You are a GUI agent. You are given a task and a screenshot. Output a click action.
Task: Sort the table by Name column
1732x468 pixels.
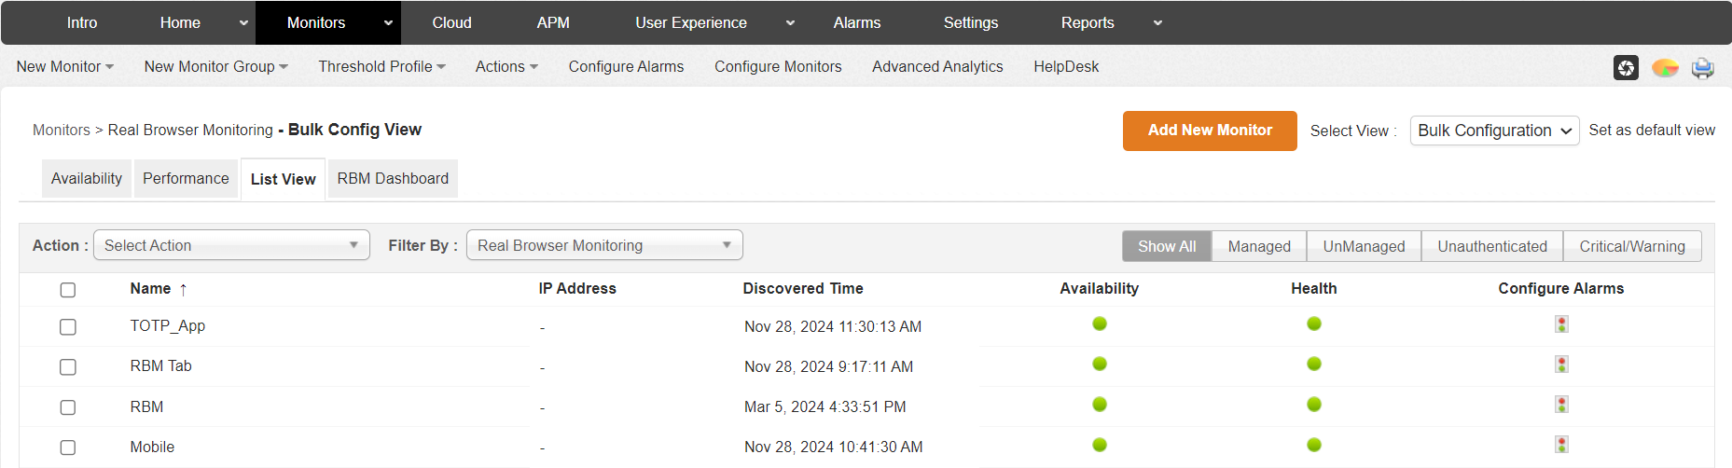click(151, 289)
